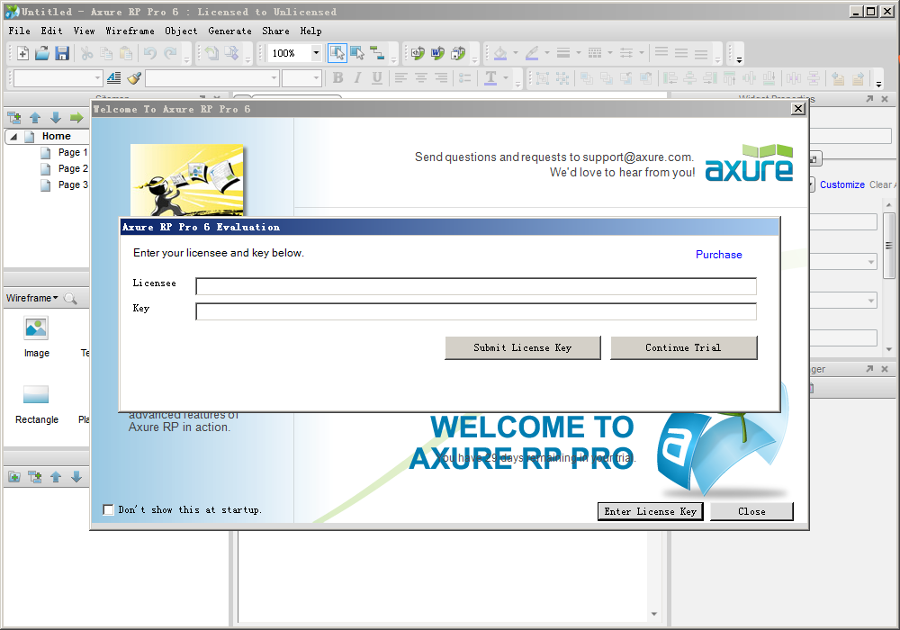Click the widget library search magnifier

click(70, 299)
